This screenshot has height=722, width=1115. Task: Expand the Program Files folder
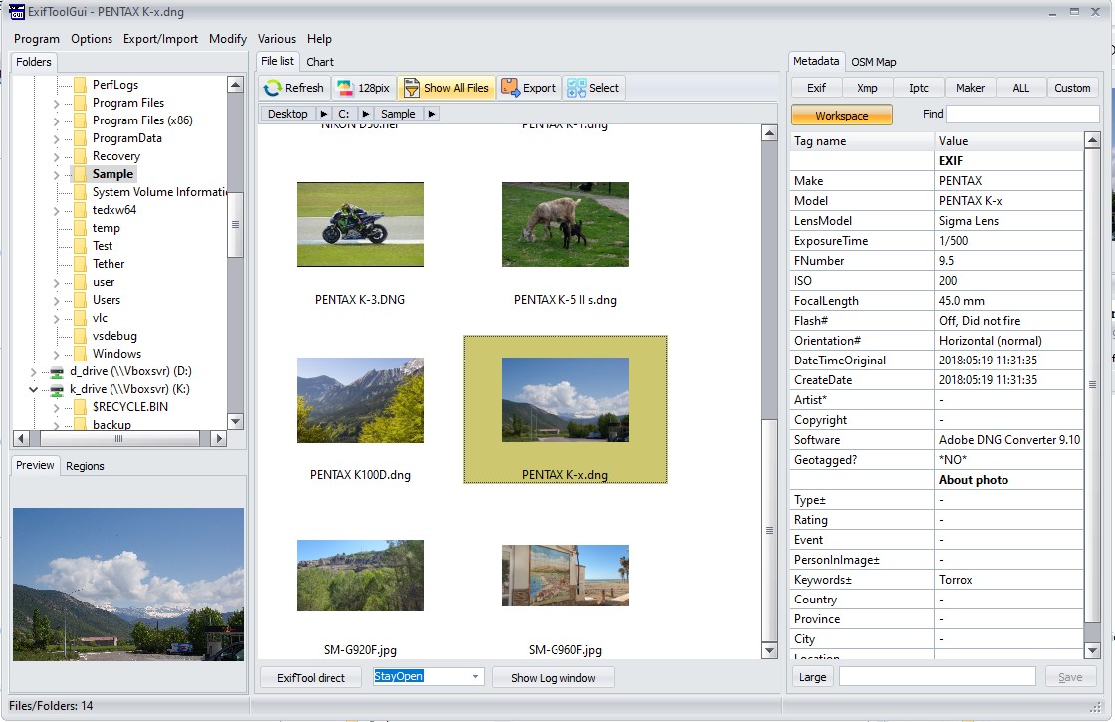[56, 103]
